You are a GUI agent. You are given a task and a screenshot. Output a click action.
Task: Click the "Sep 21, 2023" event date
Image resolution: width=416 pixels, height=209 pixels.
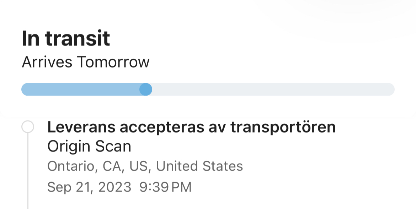89,187
